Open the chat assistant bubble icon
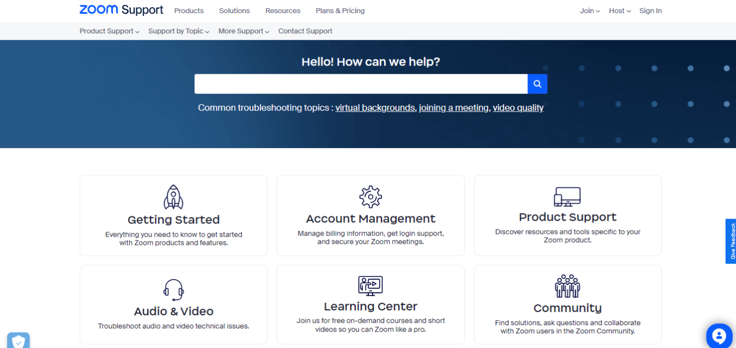The width and height of the screenshot is (736, 348). click(x=719, y=336)
